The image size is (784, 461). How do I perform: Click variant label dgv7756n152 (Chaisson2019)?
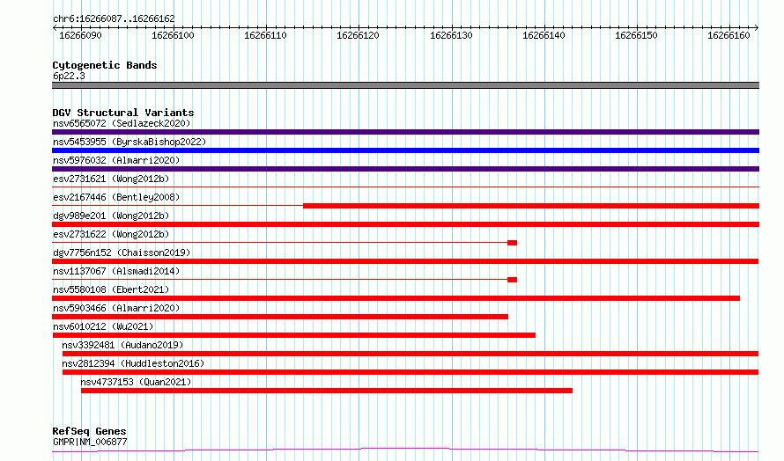pos(122,252)
